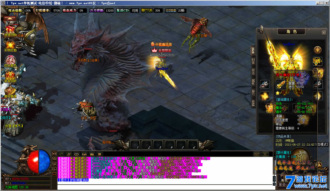
Task: Open the three-person group chat toolbar icon
Action: pyautogui.click(x=84, y=154)
